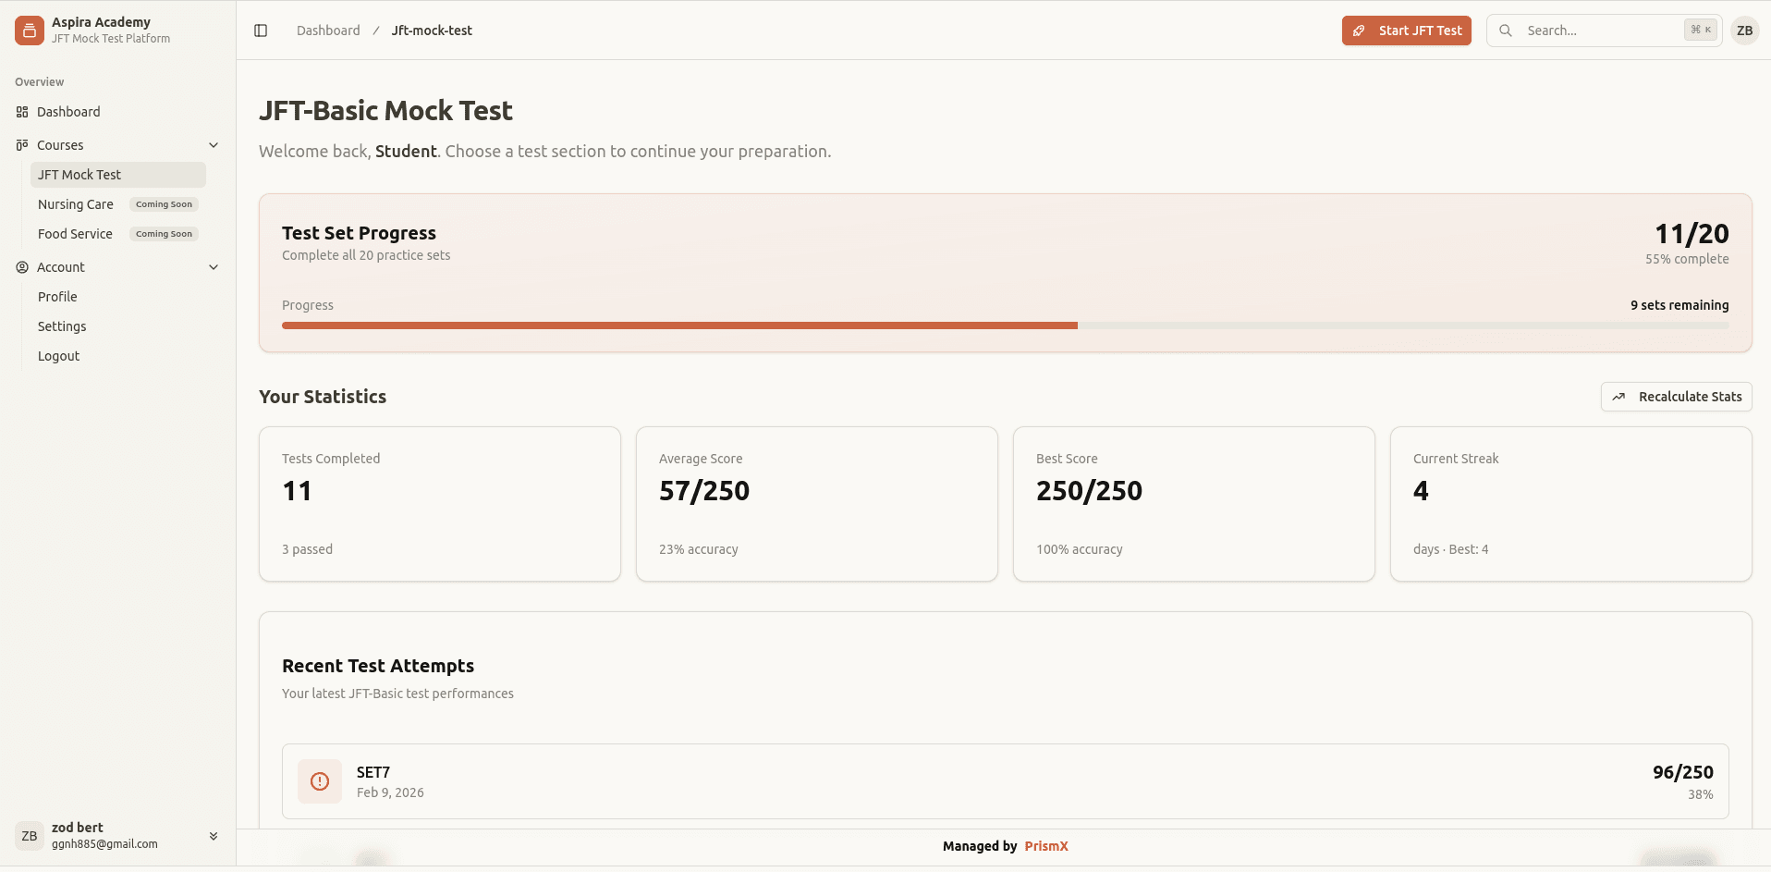1771x872 pixels.
Task: Click the ZB avatar in top bar
Action: pos(1744,31)
